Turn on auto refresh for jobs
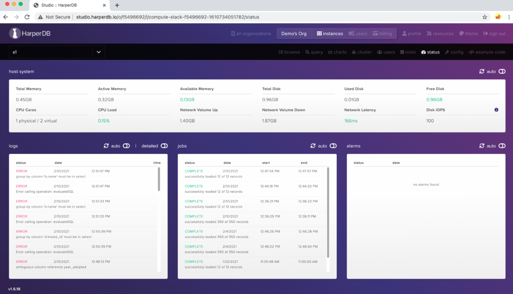 point(333,146)
